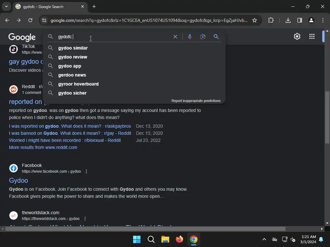The image size is (330, 247).
Task: Select the 'gydofc - Google Search' tab
Action: coord(50,6)
